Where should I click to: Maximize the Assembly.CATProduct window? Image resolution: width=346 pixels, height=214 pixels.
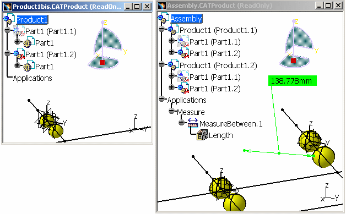328,6
